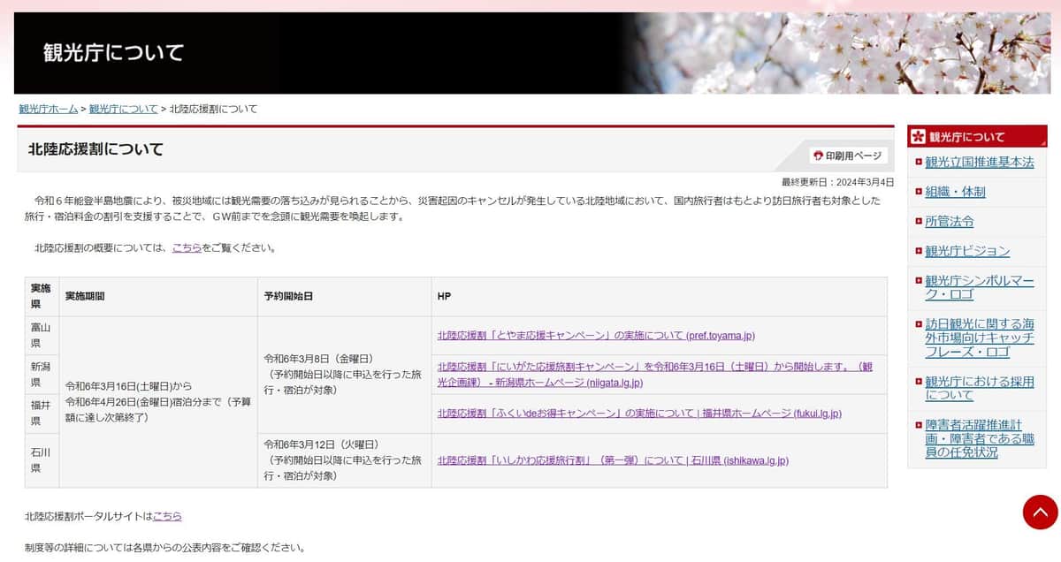
Task: Navigate to 観光庁ホーム via breadcrumb
Action: (x=48, y=108)
